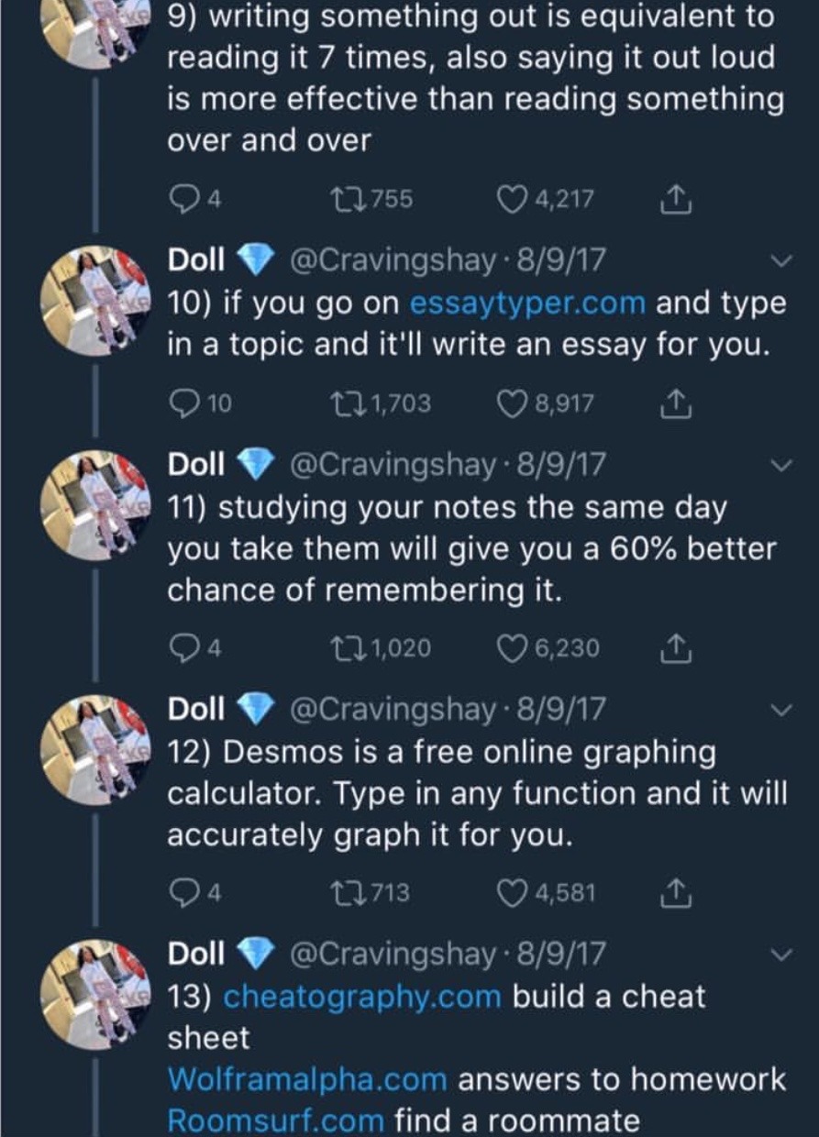Like the tweet with 4,217 likes
Image resolution: width=819 pixels, height=1137 pixels.
[x=511, y=199]
